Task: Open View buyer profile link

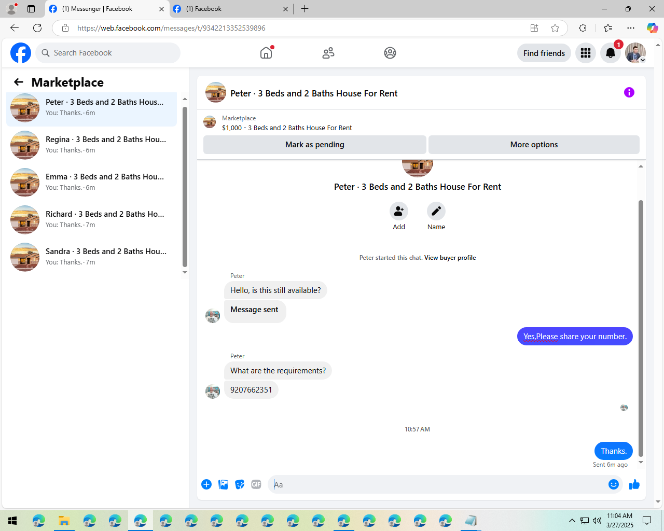Action: click(450, 258)
